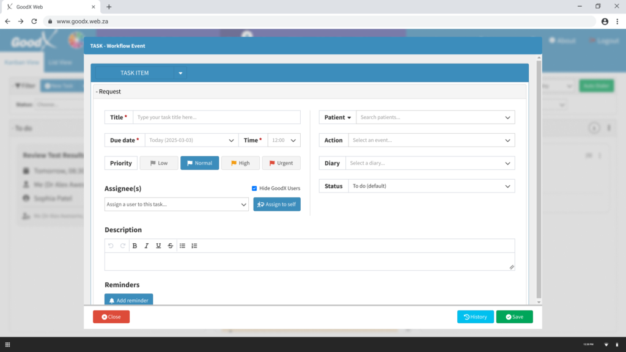This screenshot has height=352, width=626.
Task: Toggle bold formatting in Description
Action: coord(134,246)
